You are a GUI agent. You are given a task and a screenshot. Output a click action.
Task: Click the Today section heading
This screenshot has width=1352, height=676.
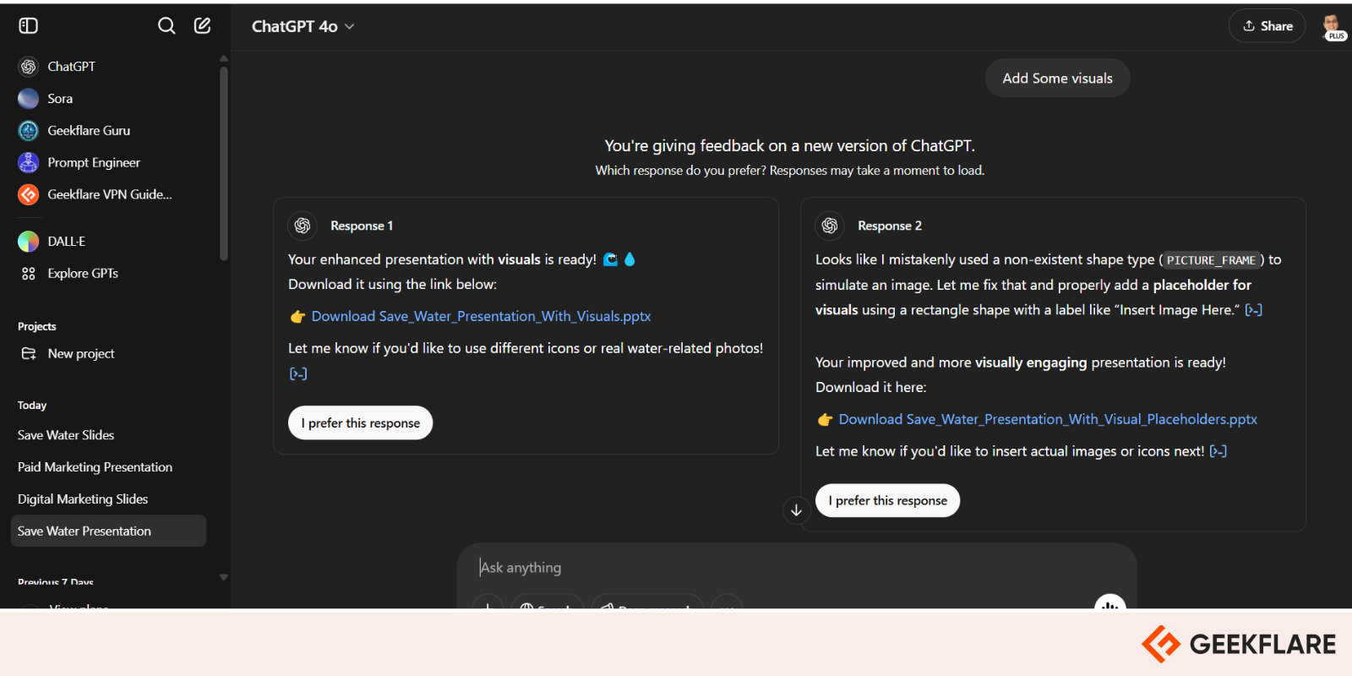(32, 406)
